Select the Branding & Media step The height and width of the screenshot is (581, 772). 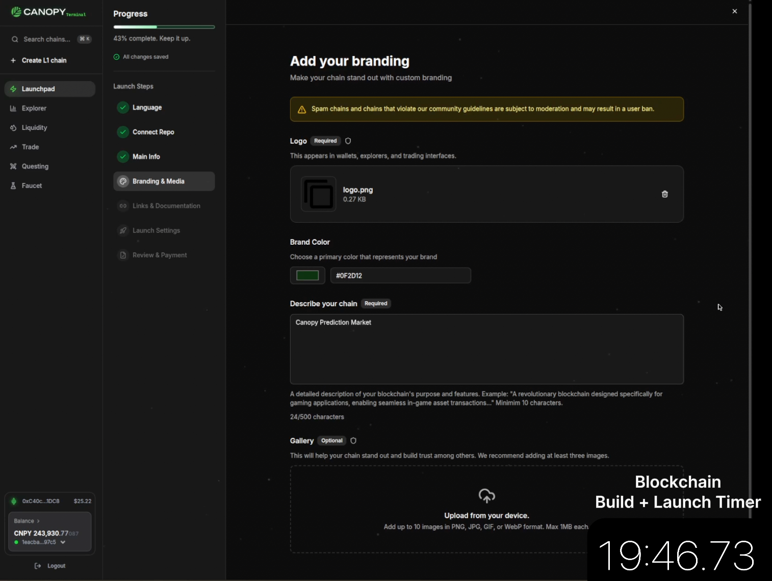(164, 181)
